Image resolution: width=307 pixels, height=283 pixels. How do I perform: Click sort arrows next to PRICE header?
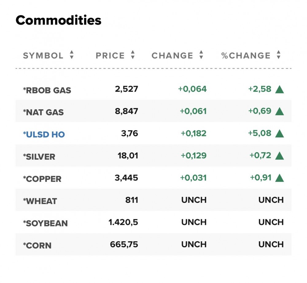click(x=133, y=55)
